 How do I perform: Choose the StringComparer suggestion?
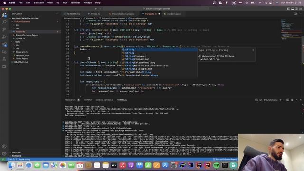click(160, 56)
